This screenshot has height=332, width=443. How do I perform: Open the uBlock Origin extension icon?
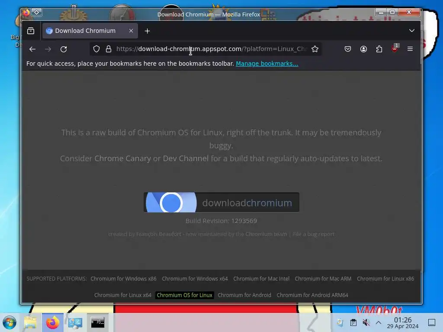(395, 48)
